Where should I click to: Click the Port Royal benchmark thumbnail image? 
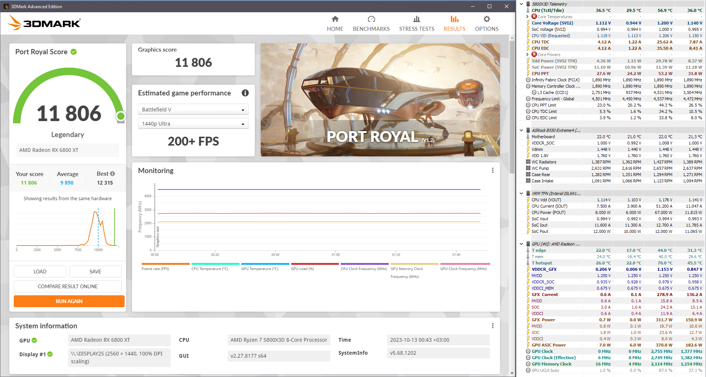click(x=380, y=100)
